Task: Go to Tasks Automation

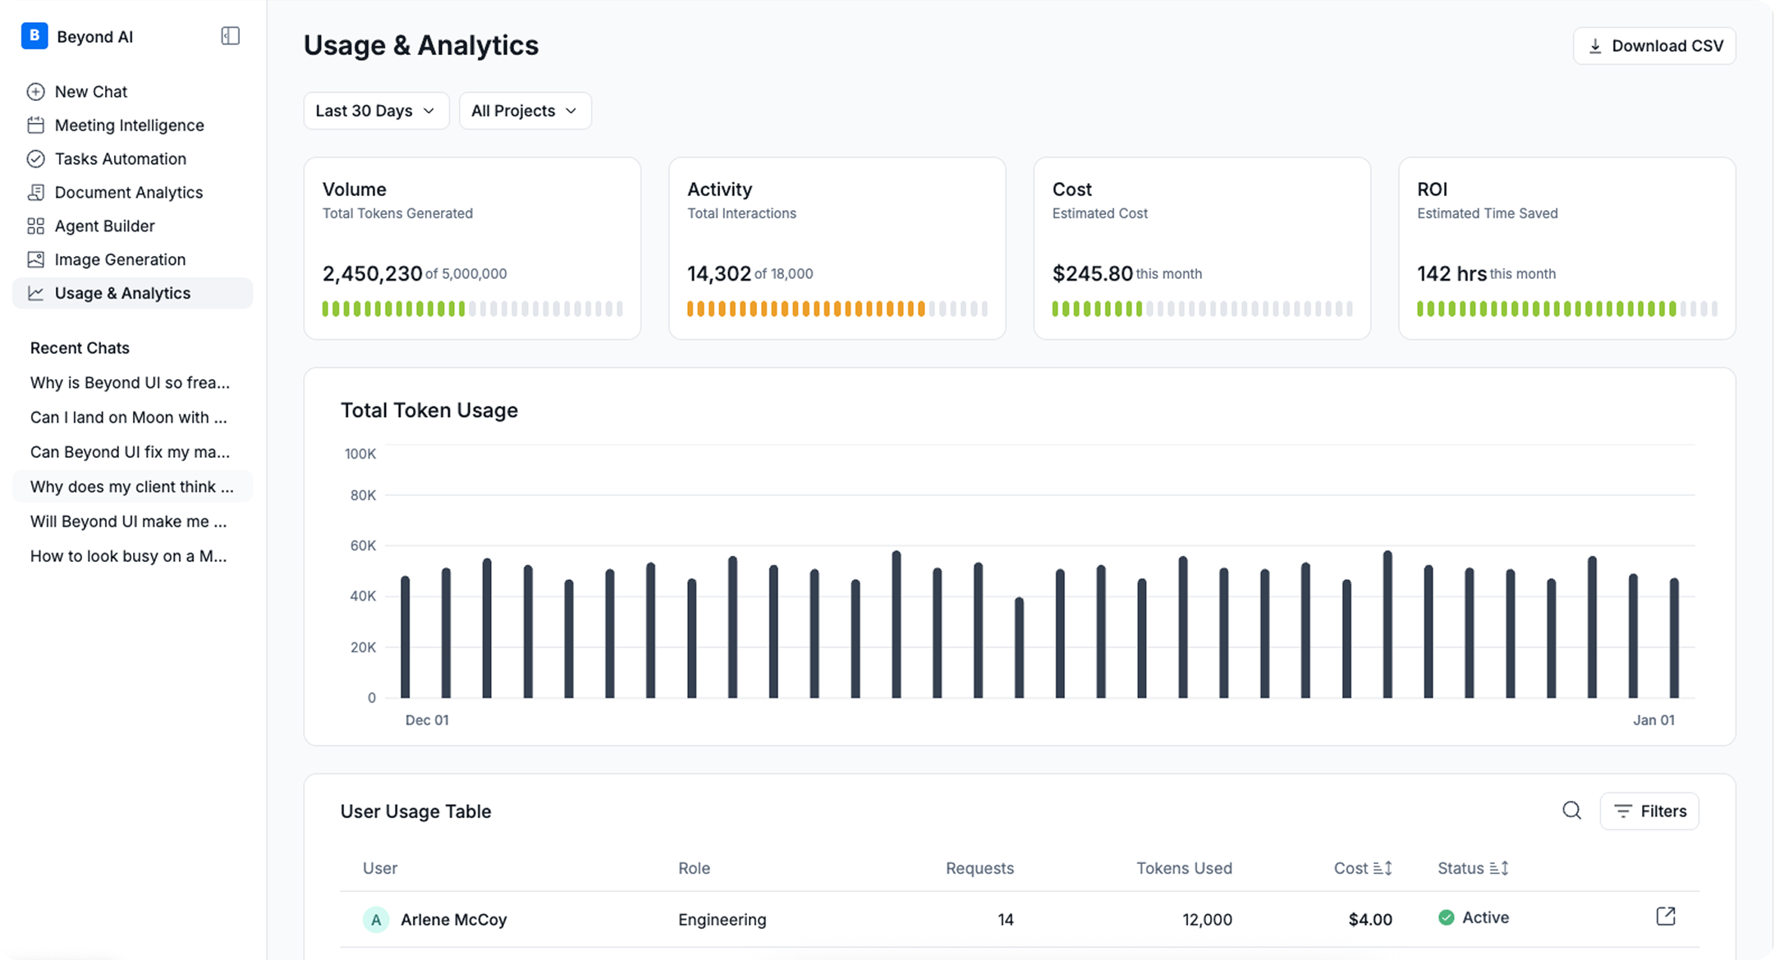Action: (133, 159)
